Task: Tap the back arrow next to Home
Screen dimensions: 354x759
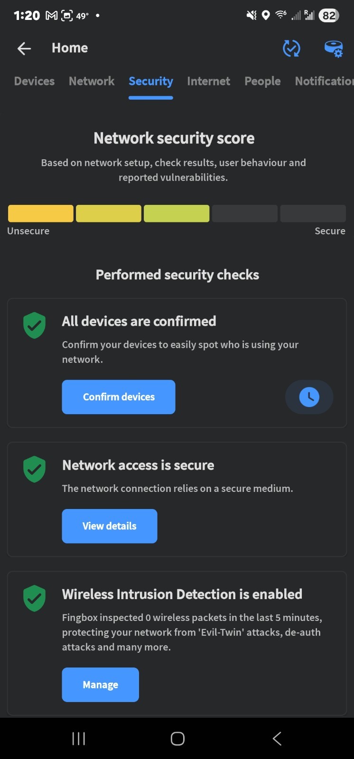Action: (24, 48)
